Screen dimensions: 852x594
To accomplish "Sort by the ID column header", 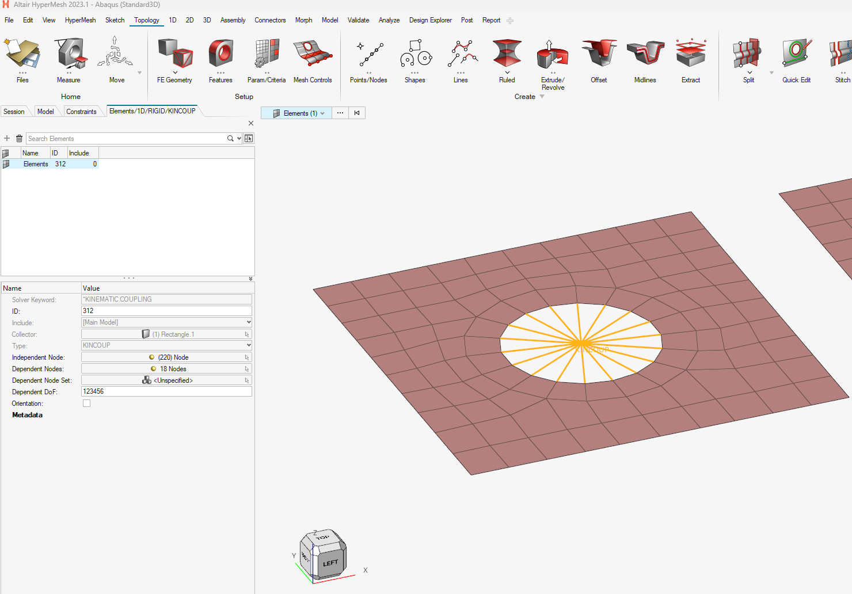I will tap(58, 153).
